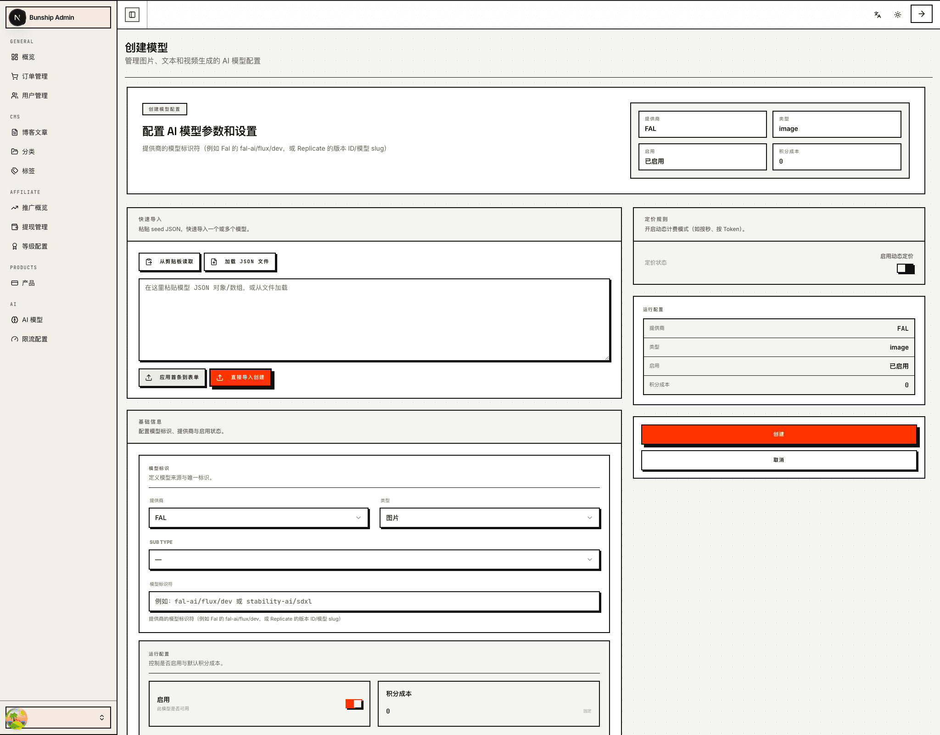Expand the SUB TYPE dropdown
Screen dimensions: 940x735
pyautogui.click(x=374, y=560)
